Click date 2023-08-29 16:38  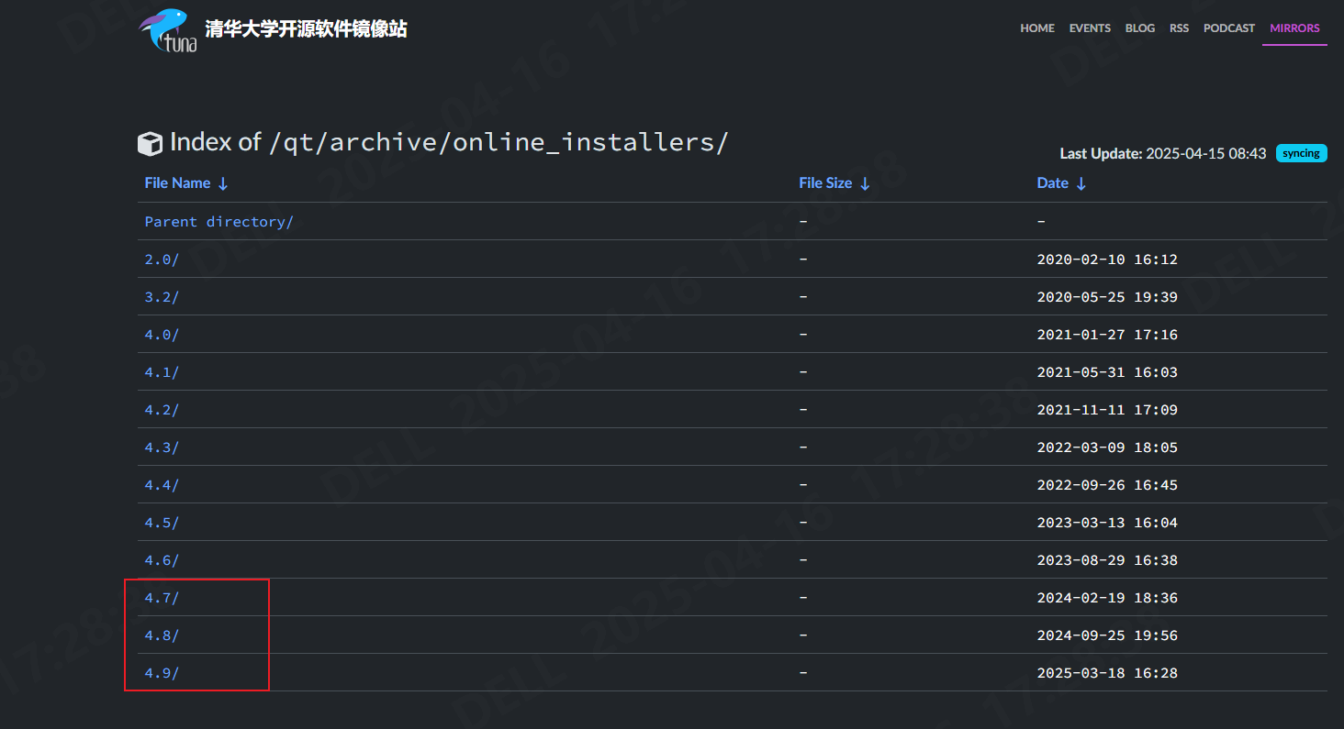click(1107, 560)
